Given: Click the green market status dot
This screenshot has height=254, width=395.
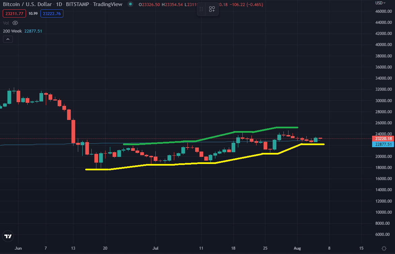Looking at the screenshot, I should pos(130,4).
